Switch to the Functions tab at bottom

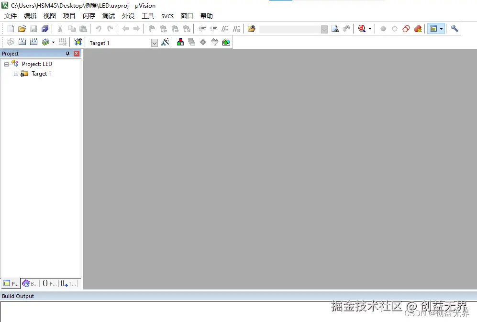point(49,283)
